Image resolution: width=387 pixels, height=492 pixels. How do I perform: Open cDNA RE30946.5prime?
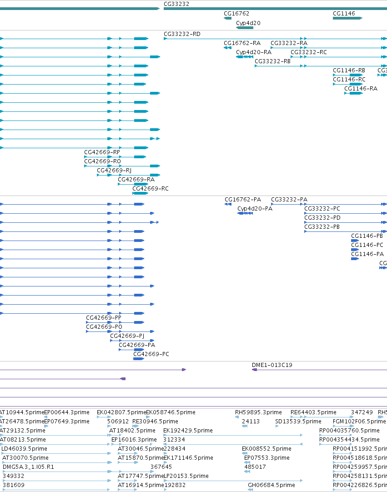155,422
